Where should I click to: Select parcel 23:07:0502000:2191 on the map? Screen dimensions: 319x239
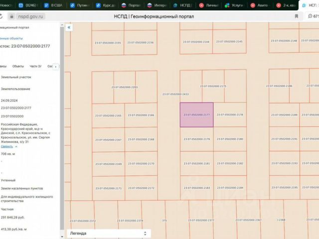click(284, 139)
